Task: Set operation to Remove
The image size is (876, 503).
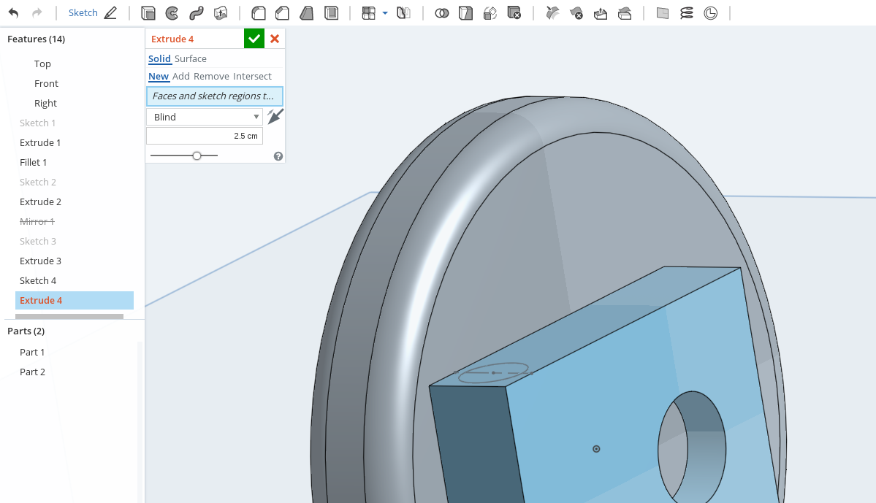Action: 211,76
